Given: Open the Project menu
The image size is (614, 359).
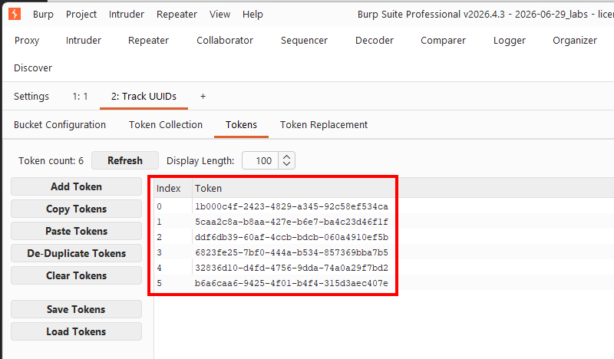Looking at the screenshot, I should (81, 15).
